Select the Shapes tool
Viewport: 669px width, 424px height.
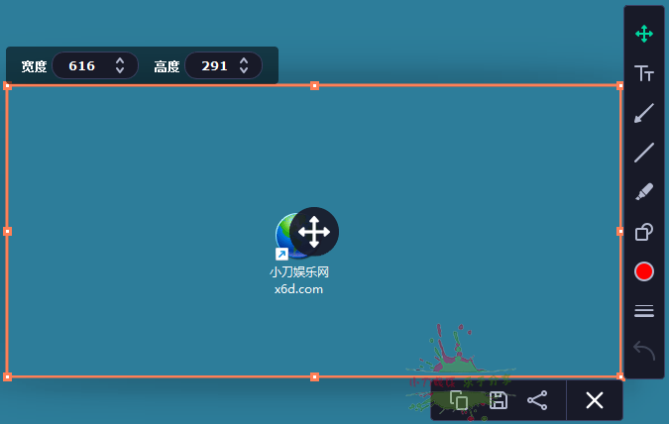coord(643,232)
